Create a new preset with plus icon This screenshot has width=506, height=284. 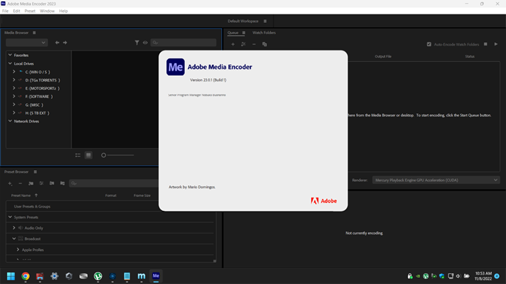click(x=10, y=184)
